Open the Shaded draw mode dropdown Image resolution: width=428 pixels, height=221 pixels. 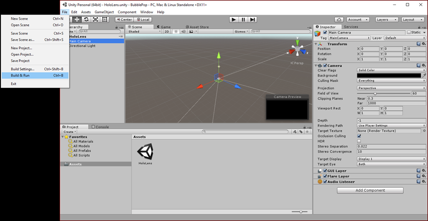pos(145,32)
